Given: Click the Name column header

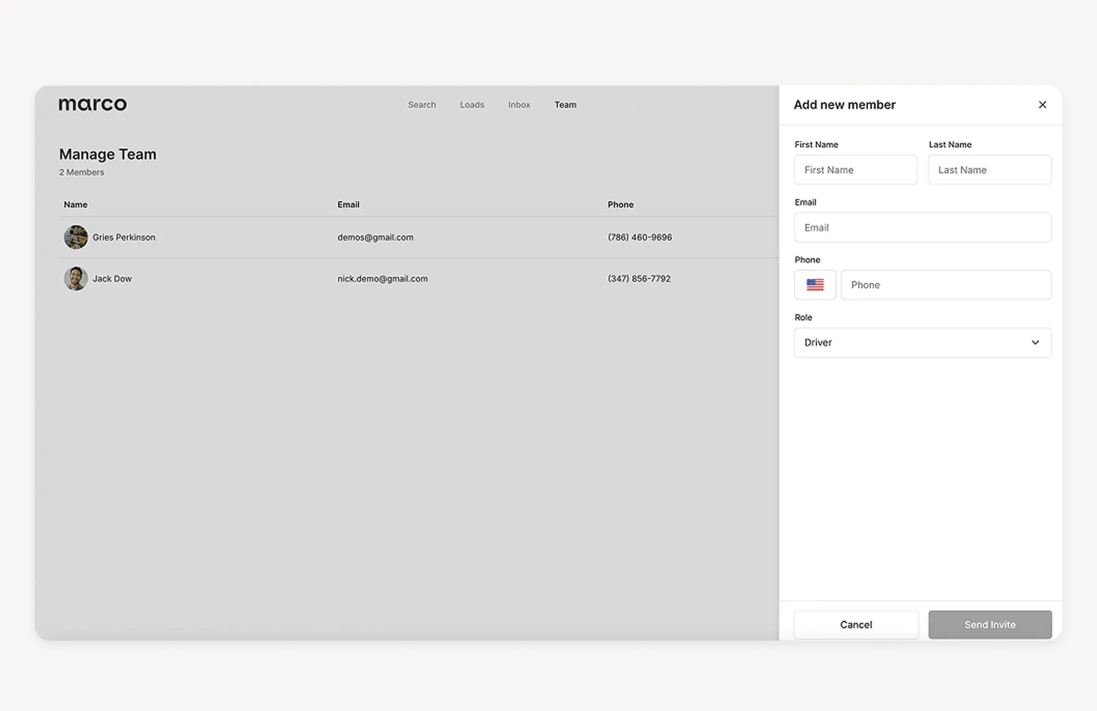Looking at the screenshot, I should (x=75, y=205).
